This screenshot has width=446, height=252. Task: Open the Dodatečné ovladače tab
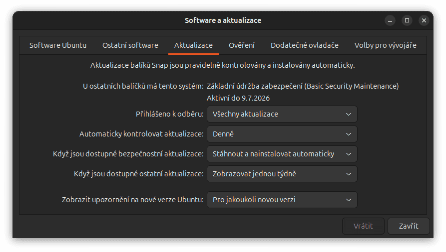click(x=305, y=45)
